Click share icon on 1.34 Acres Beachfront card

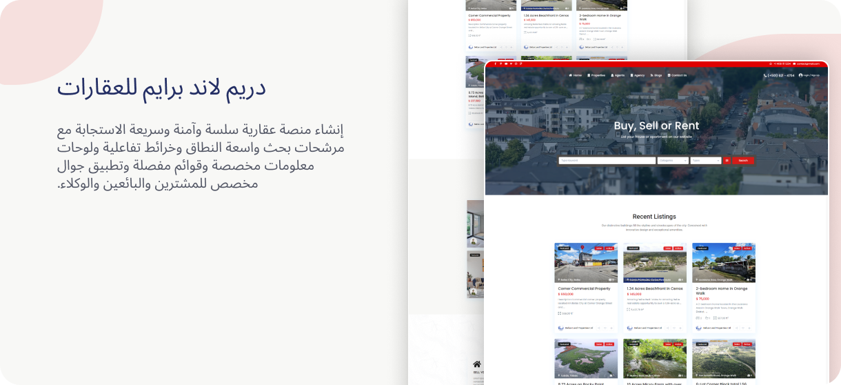click(x=667, y=328)
